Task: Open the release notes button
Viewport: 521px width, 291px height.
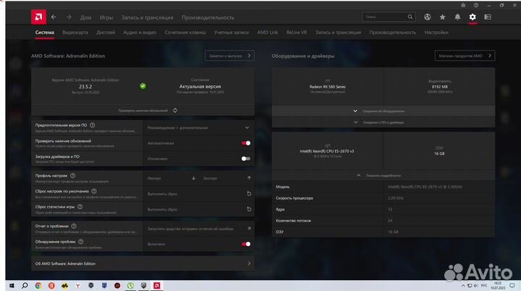Action: 229,56
